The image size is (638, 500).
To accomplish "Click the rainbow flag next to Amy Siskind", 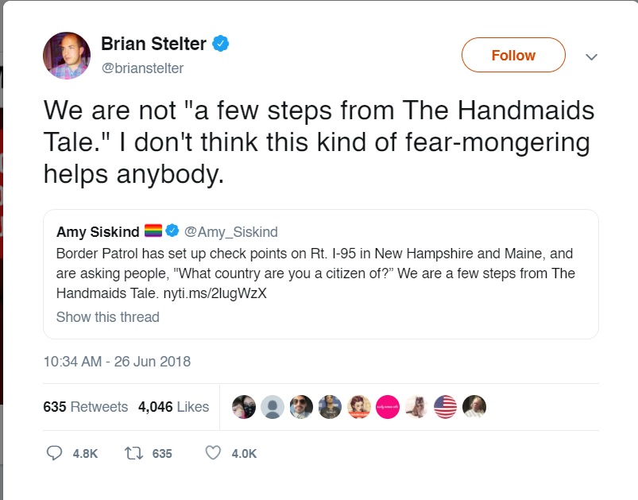I will [x=153, y=231].
